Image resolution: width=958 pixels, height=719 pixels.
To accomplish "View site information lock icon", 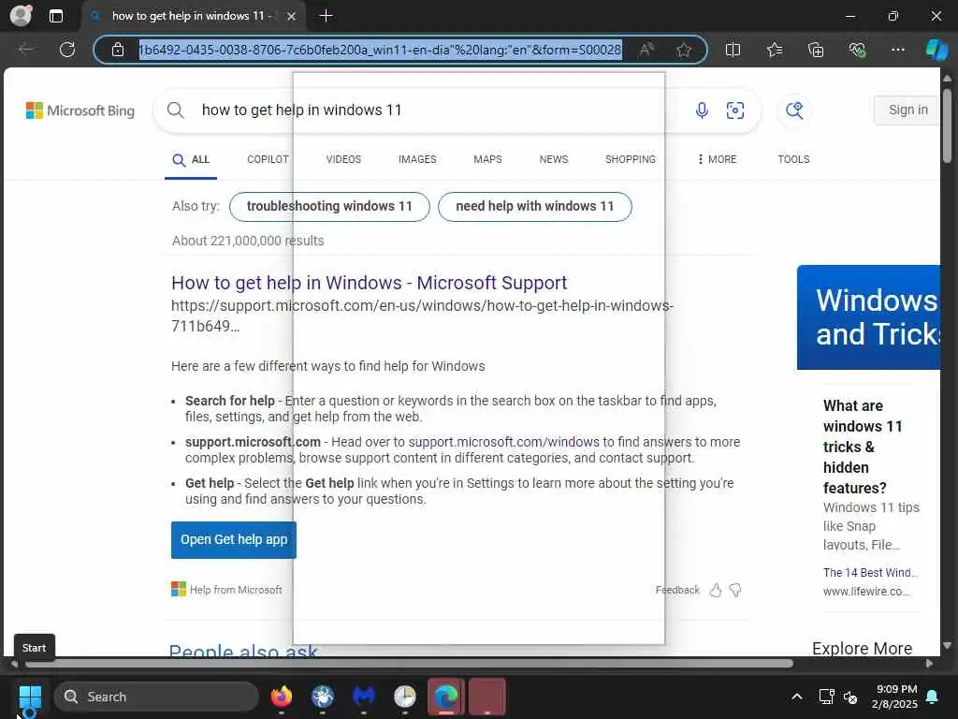I will coord(118,50).
